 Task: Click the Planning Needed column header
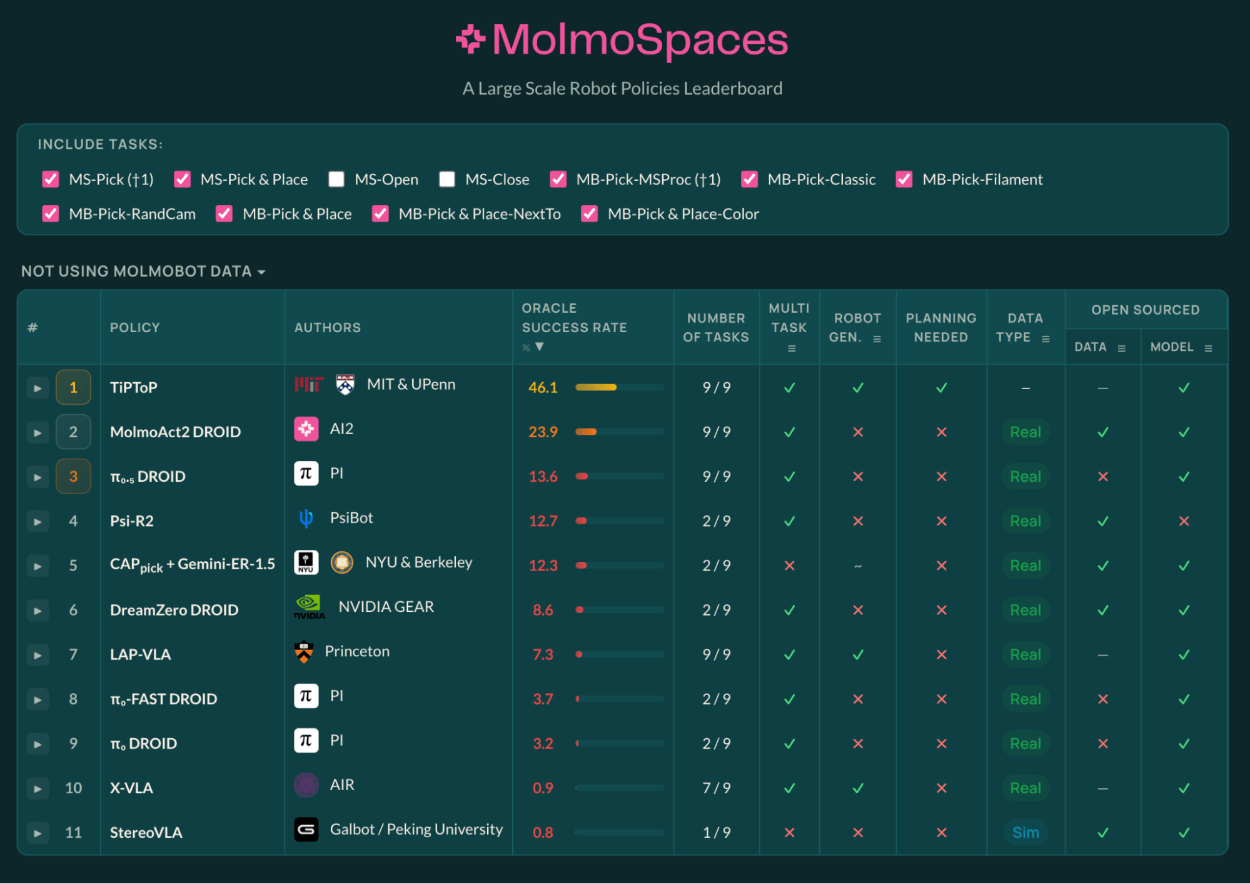(940, 327)
